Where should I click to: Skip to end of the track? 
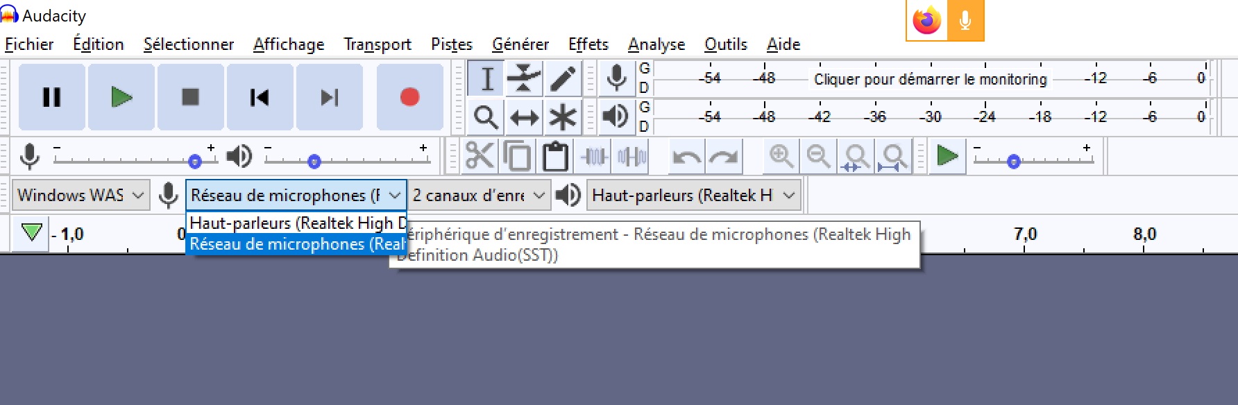click(x=330, y=97)
